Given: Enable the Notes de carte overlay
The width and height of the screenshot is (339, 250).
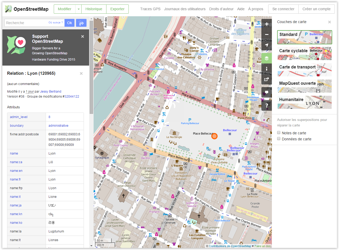Looking at the screenshot, I should pos(279,133).
